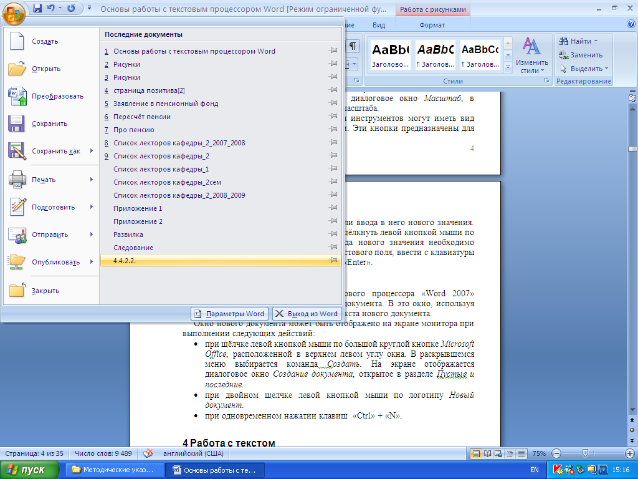638x479 pixels.
Task: Toggle the paragraph marks ¶ button
Action: point(353,46)
